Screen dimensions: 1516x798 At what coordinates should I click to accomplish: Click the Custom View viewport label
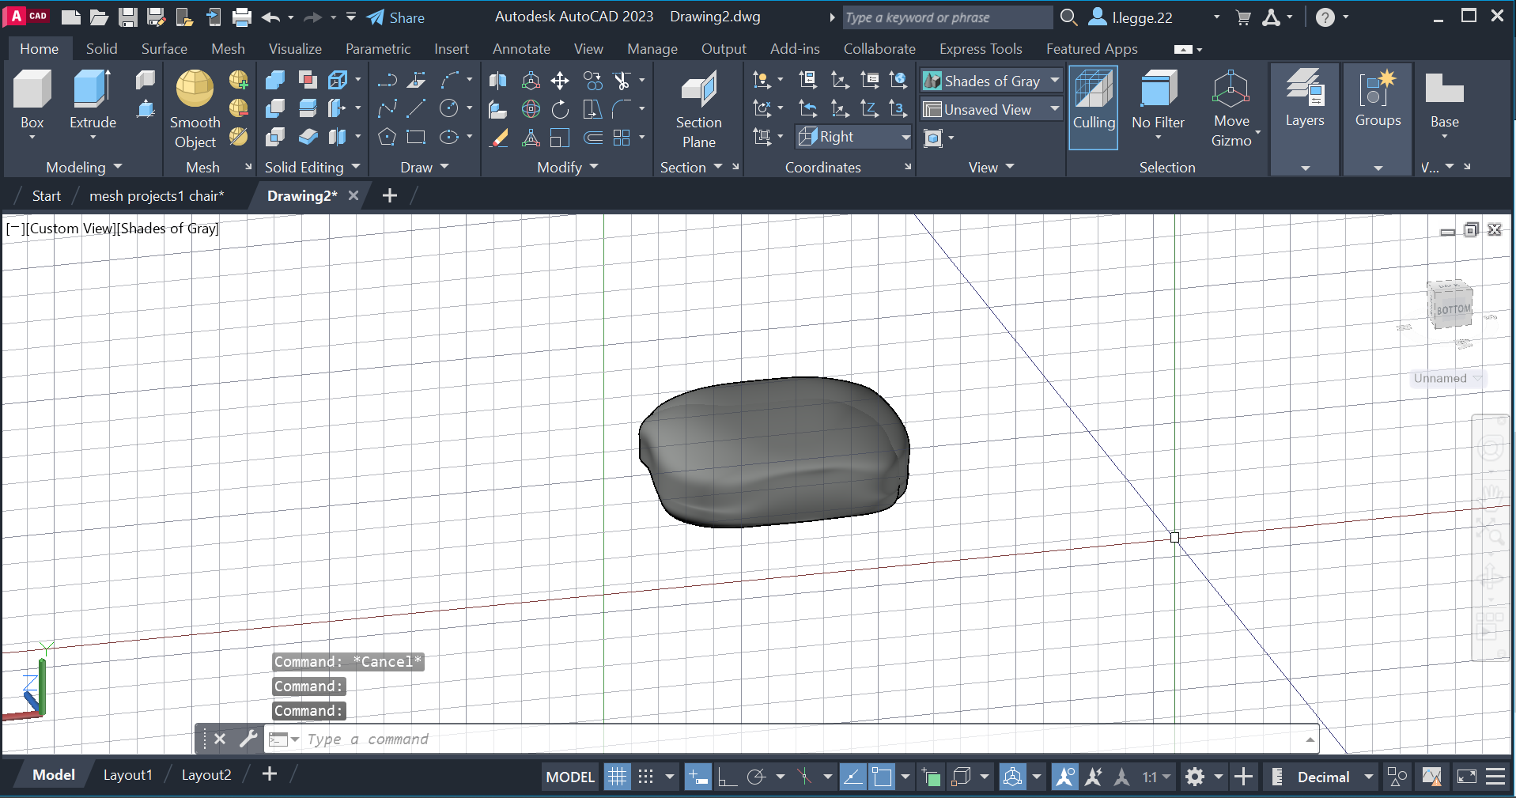click(71, 229)
